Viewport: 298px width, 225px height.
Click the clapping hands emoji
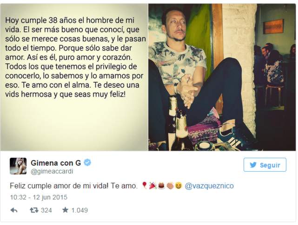pos(170,186)
